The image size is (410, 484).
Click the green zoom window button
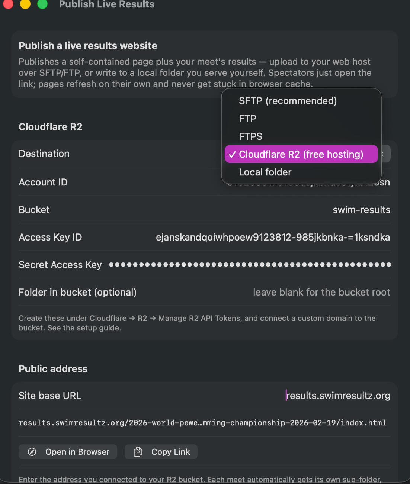pos(42,4)
